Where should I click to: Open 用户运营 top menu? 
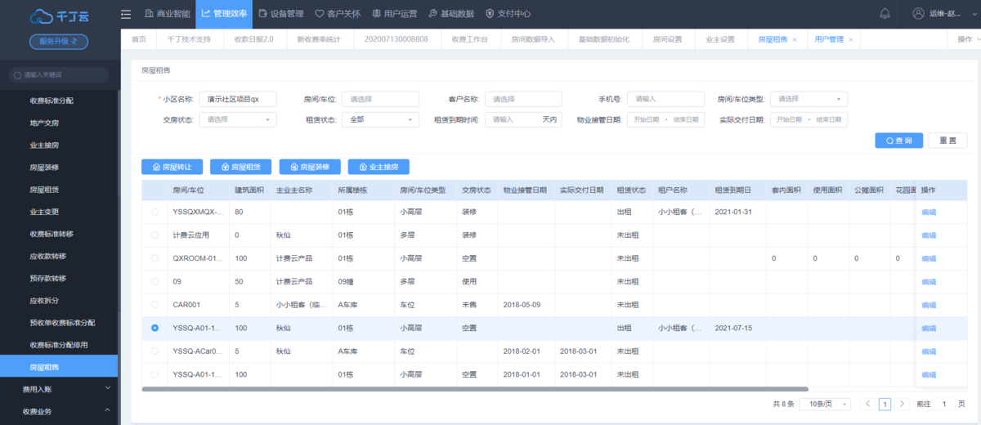point(393,14)
